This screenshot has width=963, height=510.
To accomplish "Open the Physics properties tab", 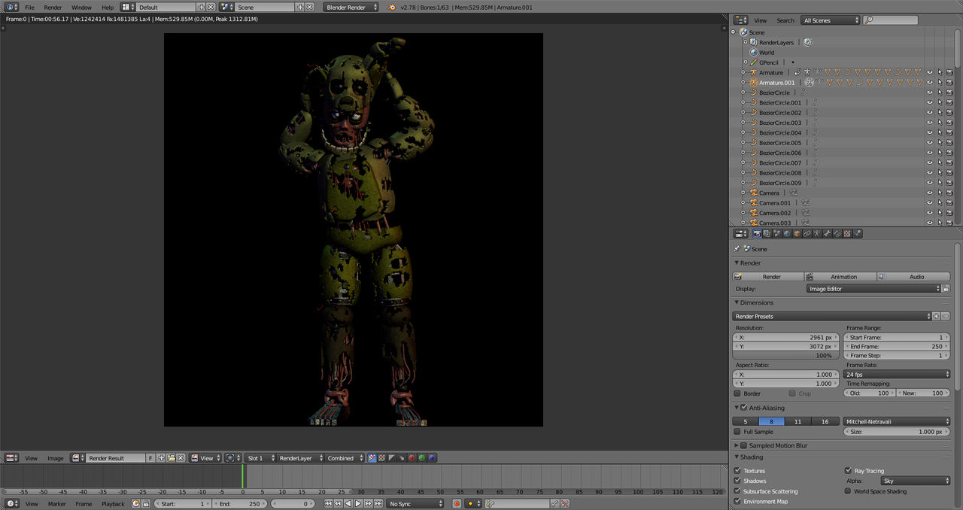I will pyautogui.click(x=857, y=234).
